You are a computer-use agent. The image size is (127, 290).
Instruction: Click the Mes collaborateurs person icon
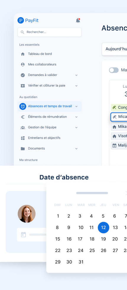pos(23,65)
